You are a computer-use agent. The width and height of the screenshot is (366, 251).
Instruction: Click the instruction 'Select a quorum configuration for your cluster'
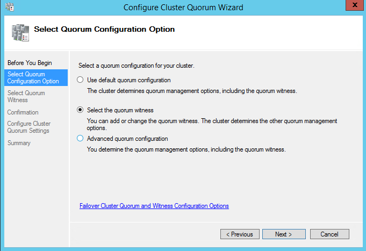[x=137, y=66]
